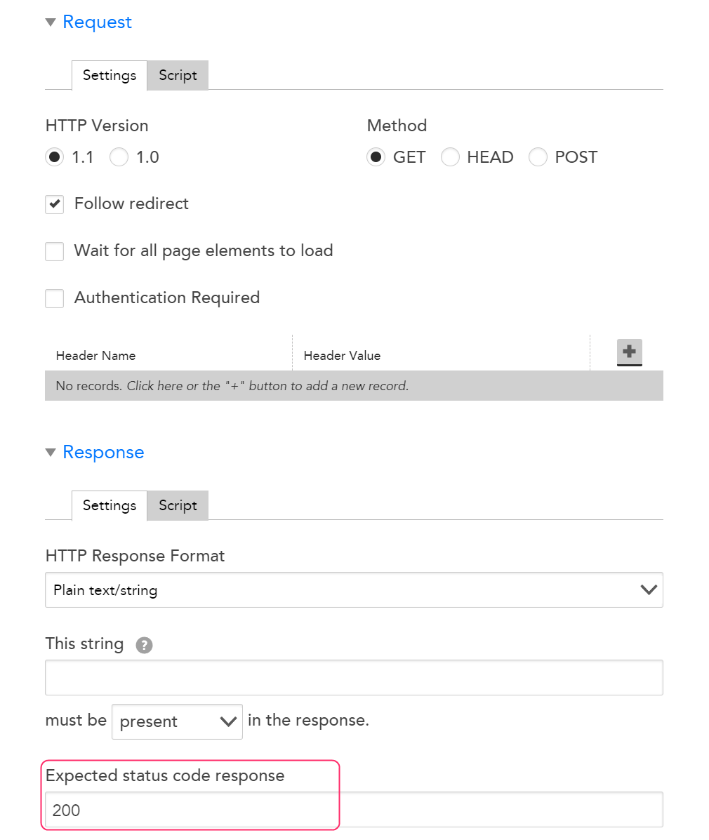
Task: Click the plus icon to add header record
Action: (x=629, y=352)
